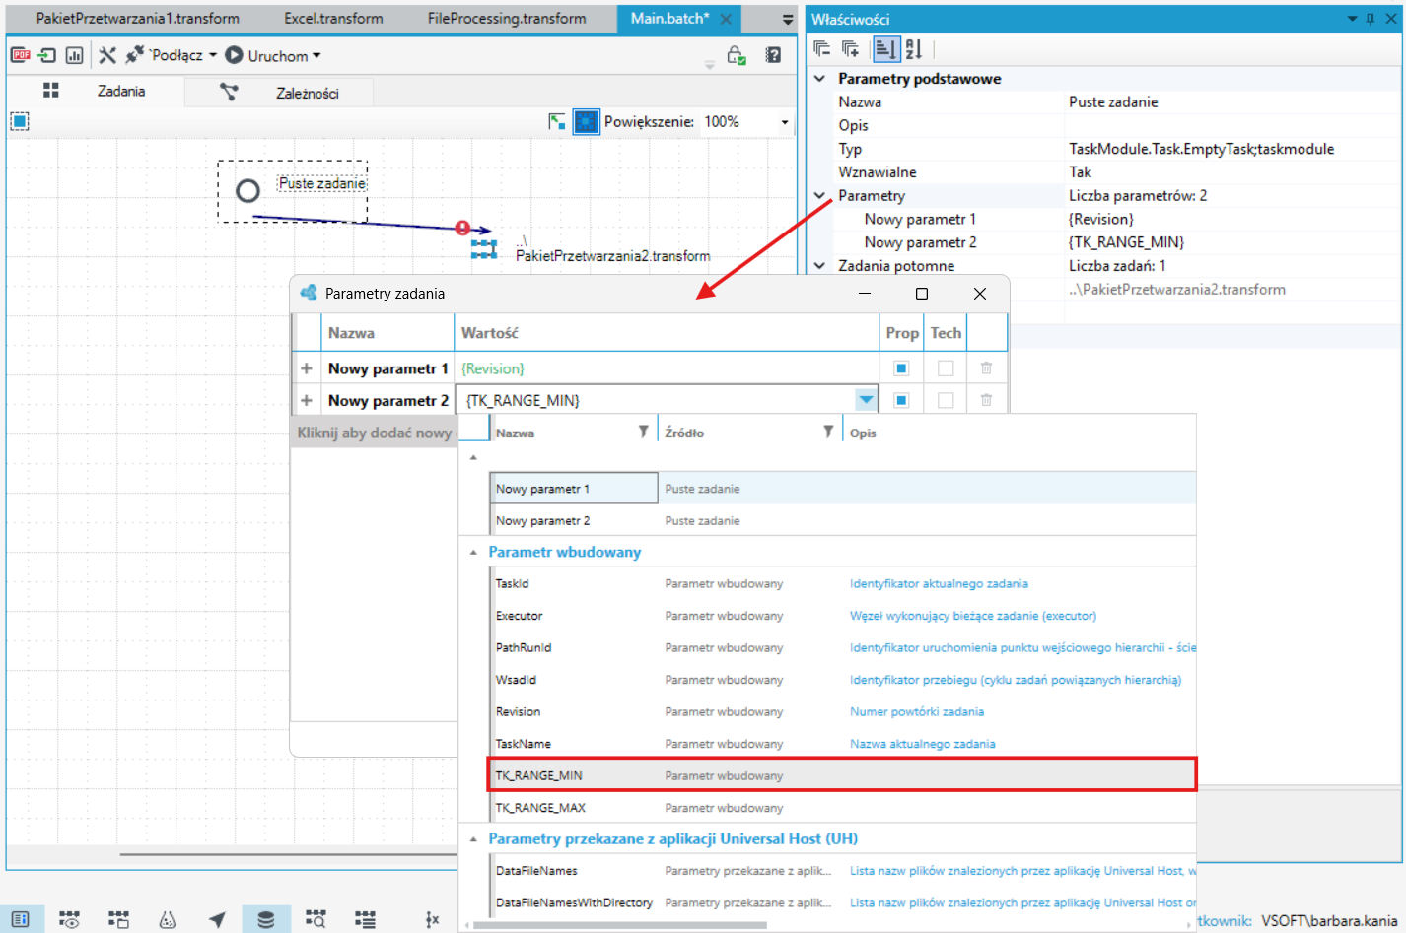1406x933 pixels.
Task: Click the Run play icon before Uruchom
Action: tap(234, 55)
